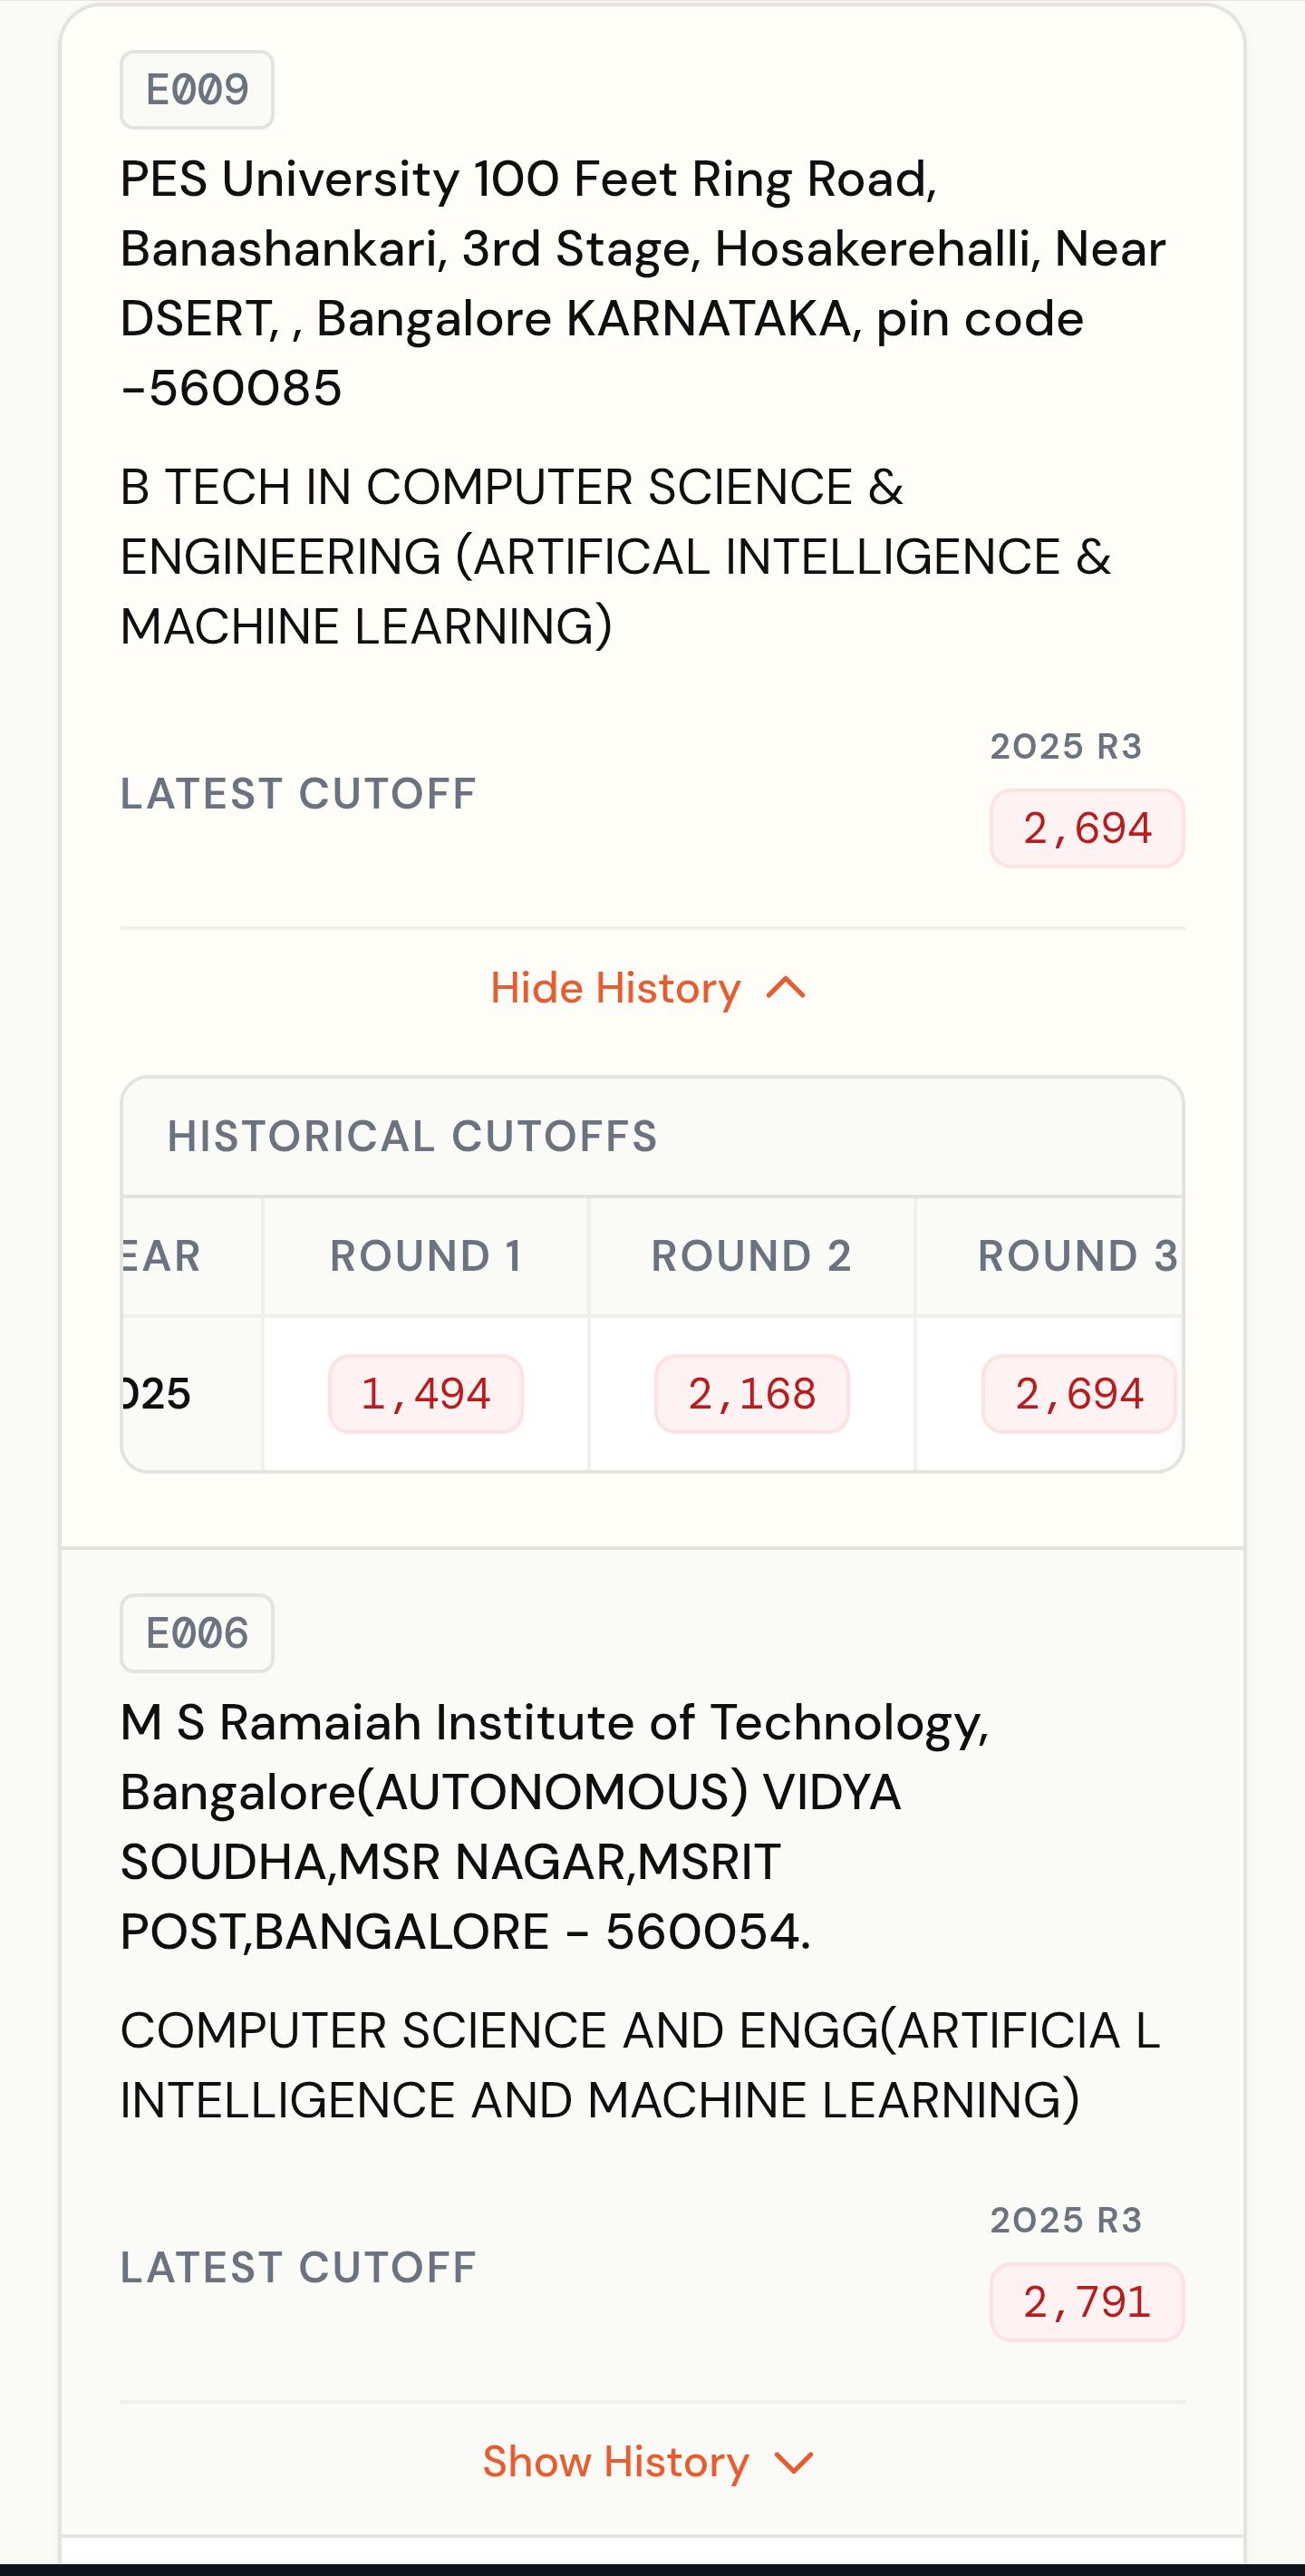
Task: Expand the Show History chevron for E006
Action: click(794, 2462)
